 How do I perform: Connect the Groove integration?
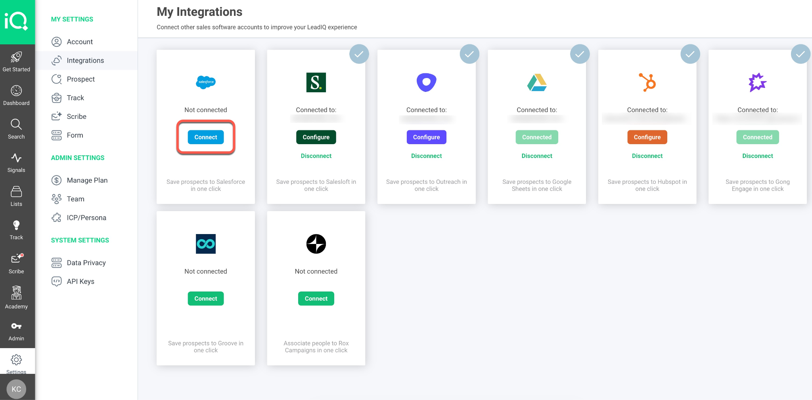point(206,299)
